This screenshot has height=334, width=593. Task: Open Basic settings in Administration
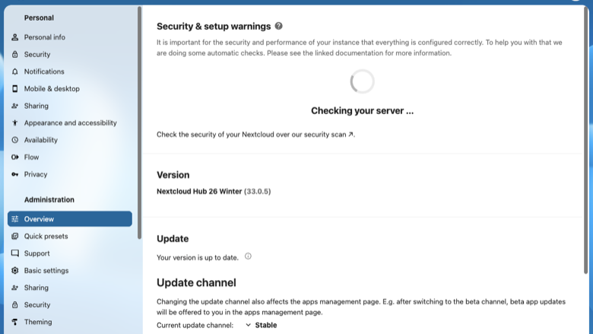click(70, 270)
